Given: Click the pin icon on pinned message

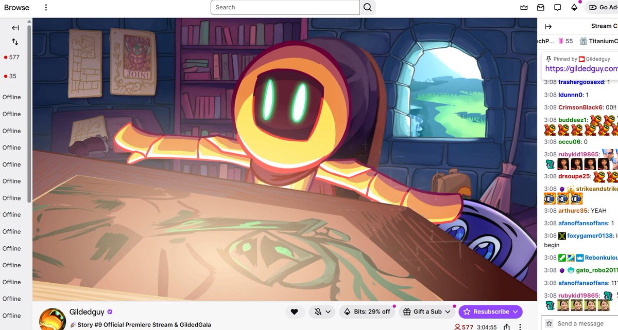Looking at the screenshot, I should point(549,59).
